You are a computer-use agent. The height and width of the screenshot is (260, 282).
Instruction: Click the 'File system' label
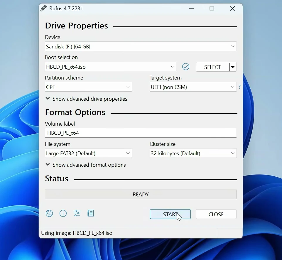(58, 144)
